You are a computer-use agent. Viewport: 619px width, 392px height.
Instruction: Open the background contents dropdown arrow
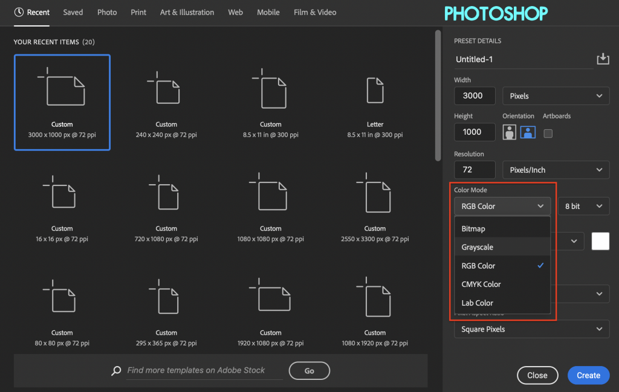(574, 242)
